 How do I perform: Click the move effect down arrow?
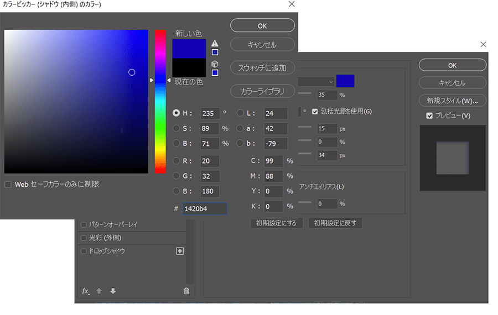pos(113,291)
